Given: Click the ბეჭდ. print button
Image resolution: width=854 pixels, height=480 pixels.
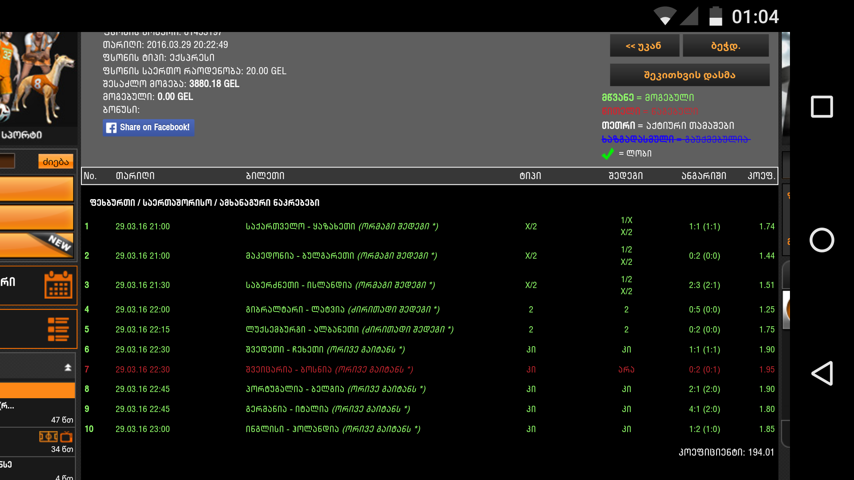Looking at the screenshot, I should click(725, 46).
